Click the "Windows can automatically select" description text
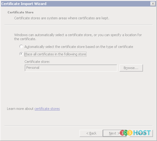Screen dimensions: 157x141 [78, 37]
